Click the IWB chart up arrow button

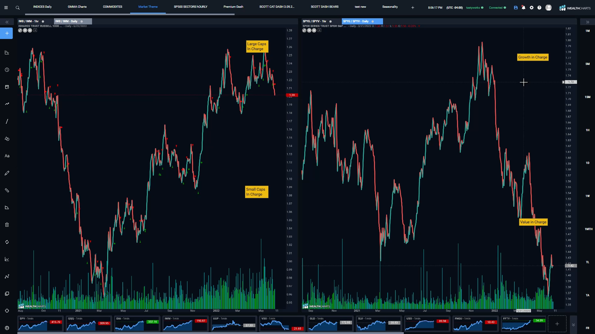30,30
